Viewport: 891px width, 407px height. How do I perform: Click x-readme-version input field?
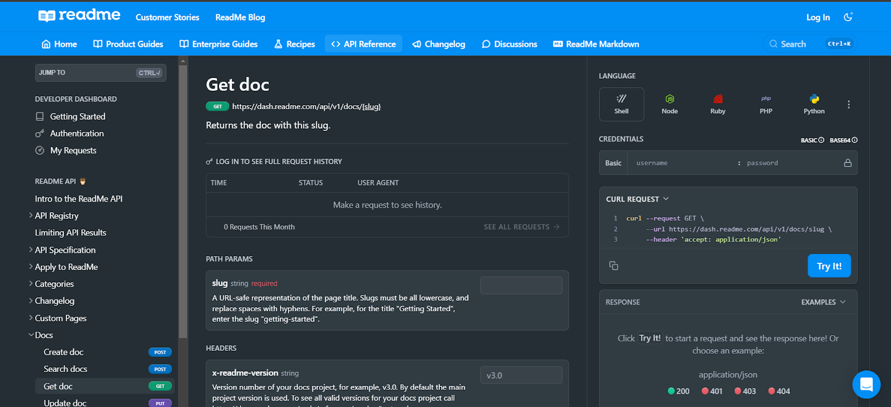tap(521, 375)
